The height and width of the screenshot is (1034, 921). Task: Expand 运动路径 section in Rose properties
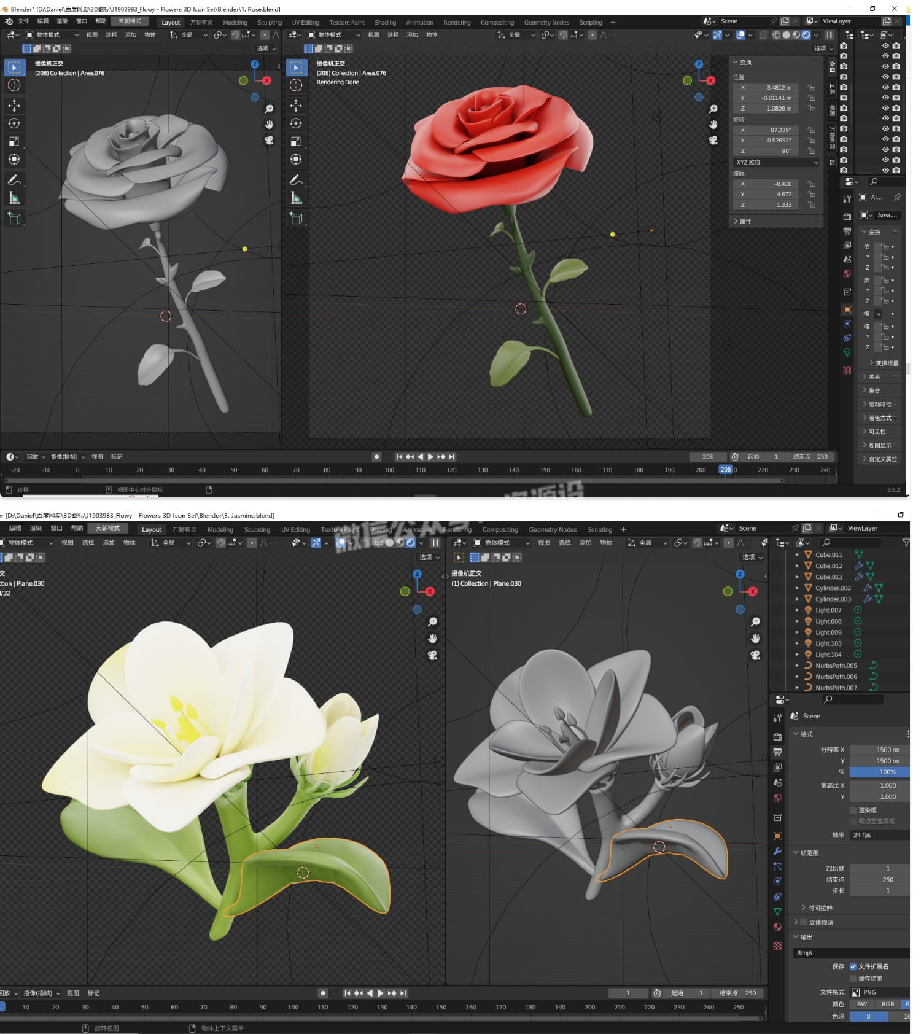pos(879,405)
